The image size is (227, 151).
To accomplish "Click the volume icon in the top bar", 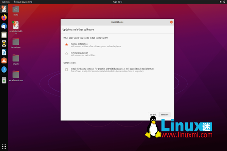I will click(x=221, y=2).
